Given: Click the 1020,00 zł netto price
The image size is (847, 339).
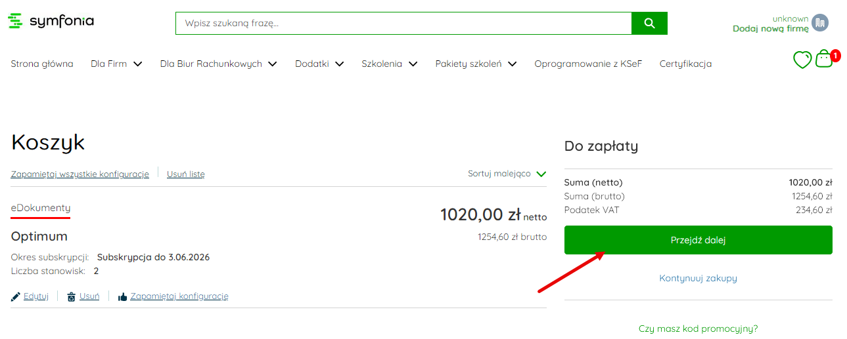Looking at the screenshot, I should pyautogui.click(x=493, y=215).
